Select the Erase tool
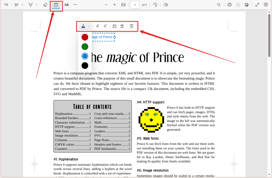The image size is (272, 178). [x=45, y=5]
